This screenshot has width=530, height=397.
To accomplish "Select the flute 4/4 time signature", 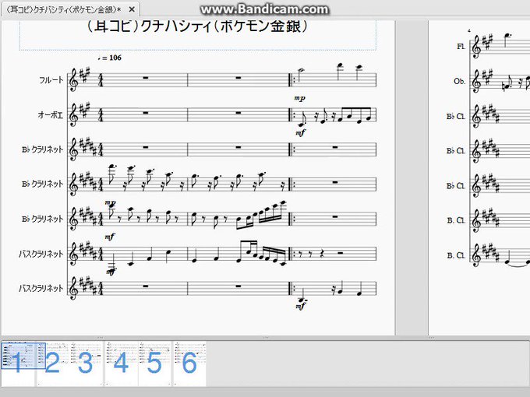I will tap(101, 80).
